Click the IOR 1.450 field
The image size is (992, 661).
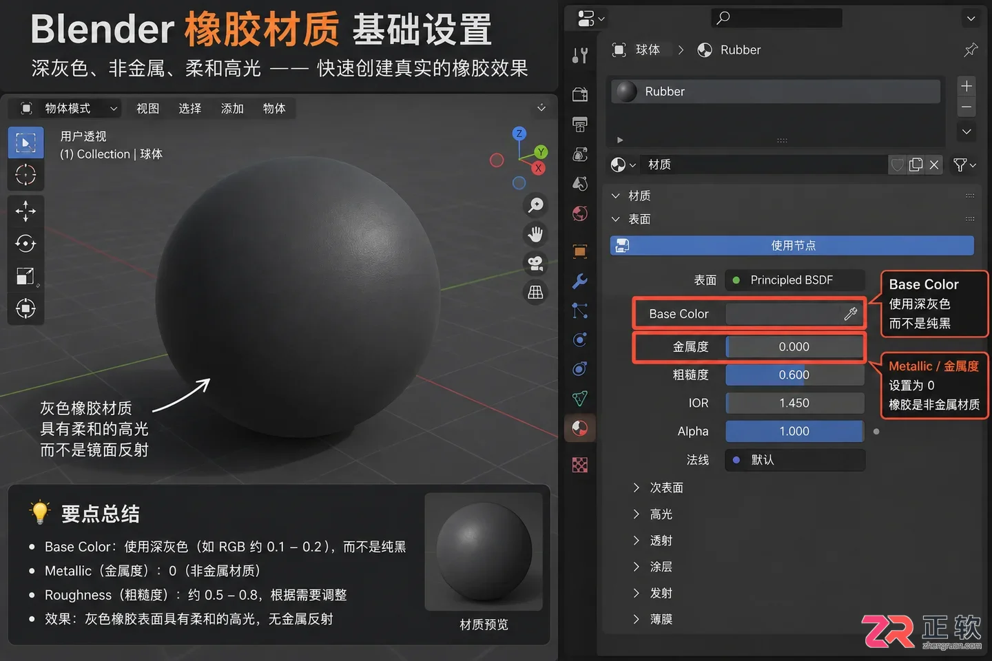[x=795, y=403]
